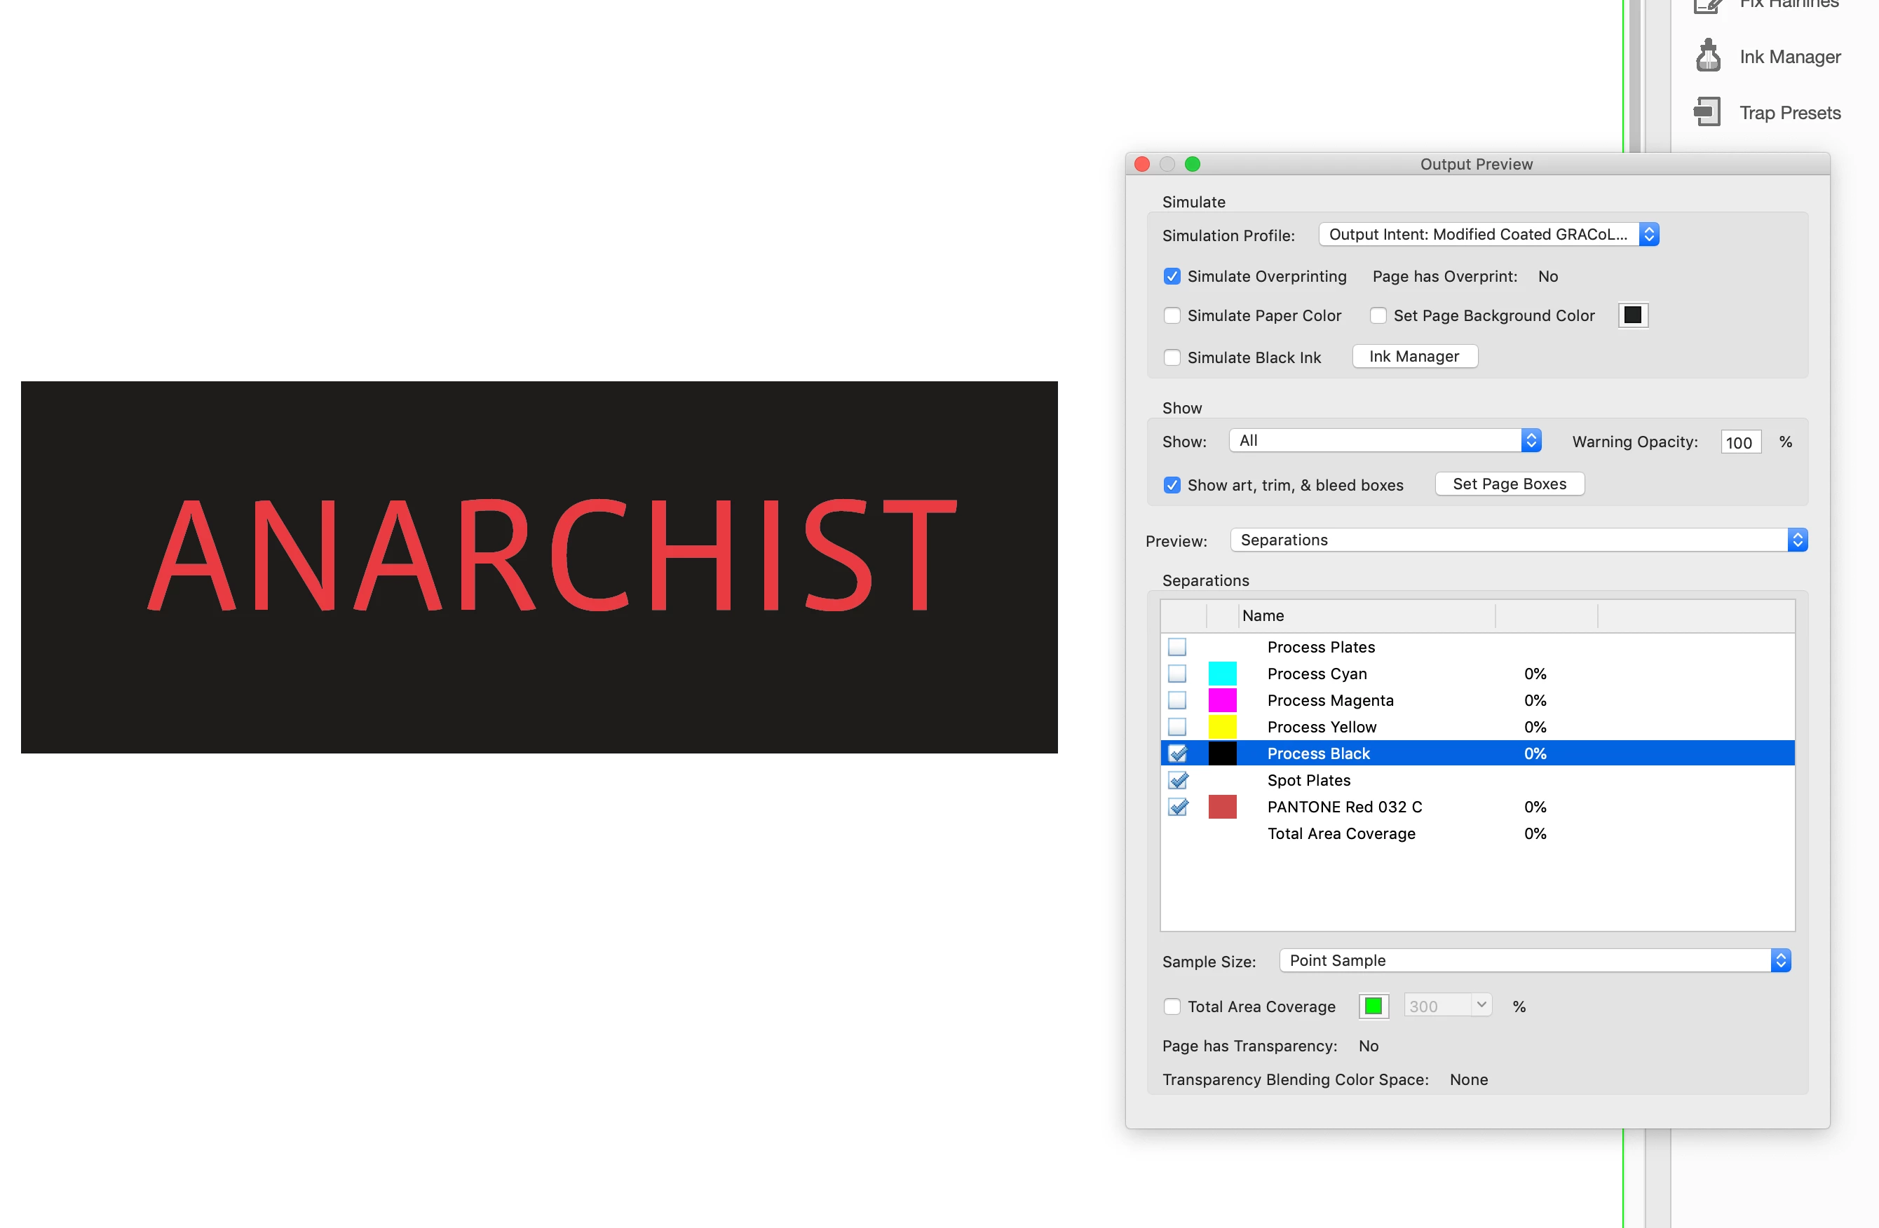The width and height of the screenshot is (1879, 1228).
Task: Click the Fix Hairlines tool icon
Action: click(x=1707, y=6)
